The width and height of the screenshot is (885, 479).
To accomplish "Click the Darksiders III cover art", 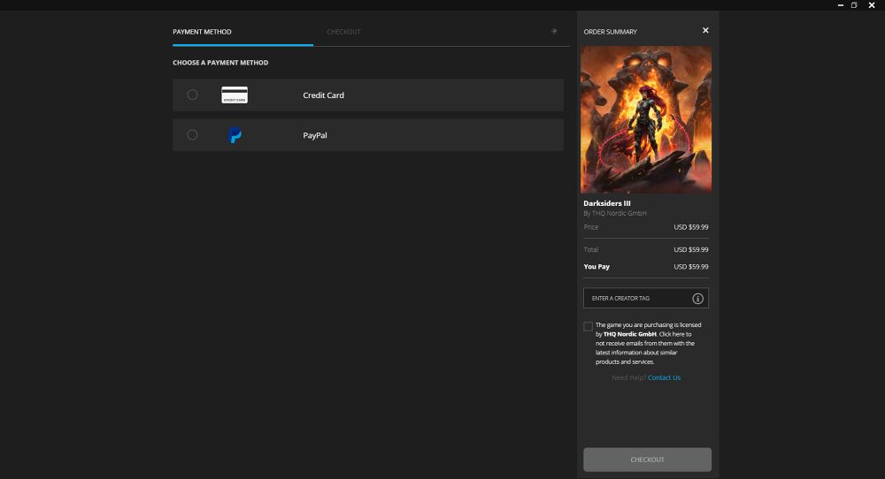I will pyautogui.click(x=646, y=119).
